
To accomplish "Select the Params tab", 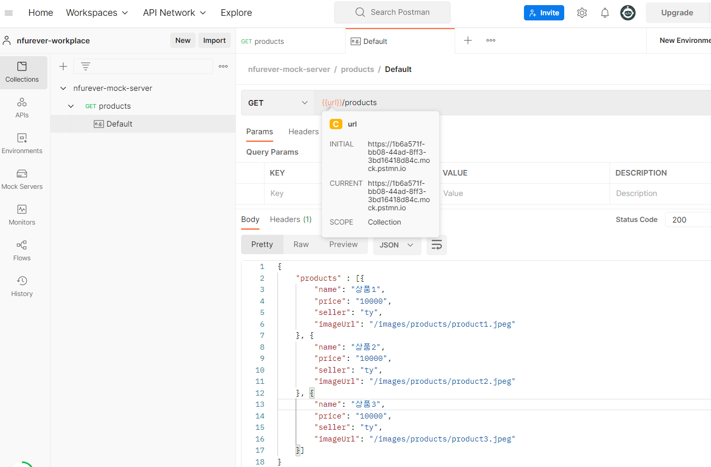I will pyautogui.click(x=259, y=132).
